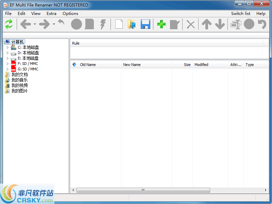Expand the C: 本地磁盘 drive node
The width and height of the screenshot is (272, 204).
click(7, 47)
